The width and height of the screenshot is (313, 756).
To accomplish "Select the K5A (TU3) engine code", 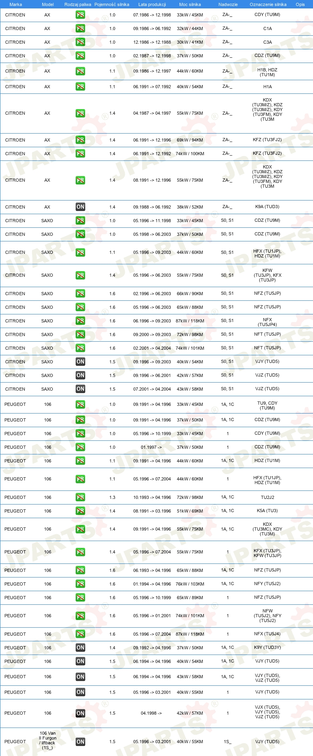I will point(267,511).
